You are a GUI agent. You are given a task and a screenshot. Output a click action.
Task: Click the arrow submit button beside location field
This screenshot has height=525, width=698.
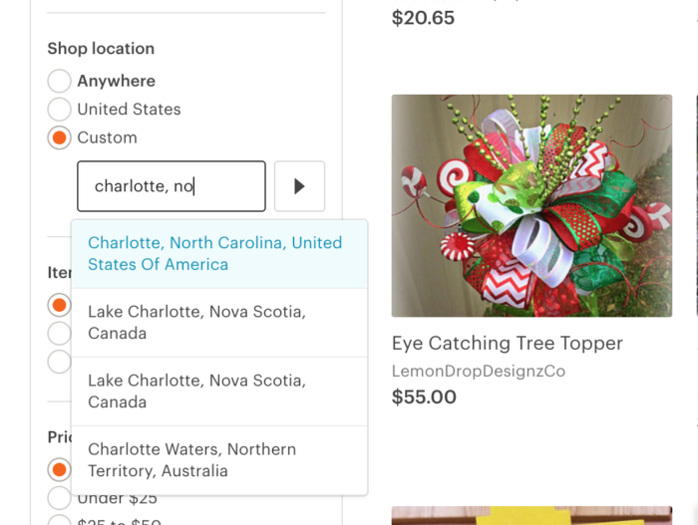(x=299, y=186)
